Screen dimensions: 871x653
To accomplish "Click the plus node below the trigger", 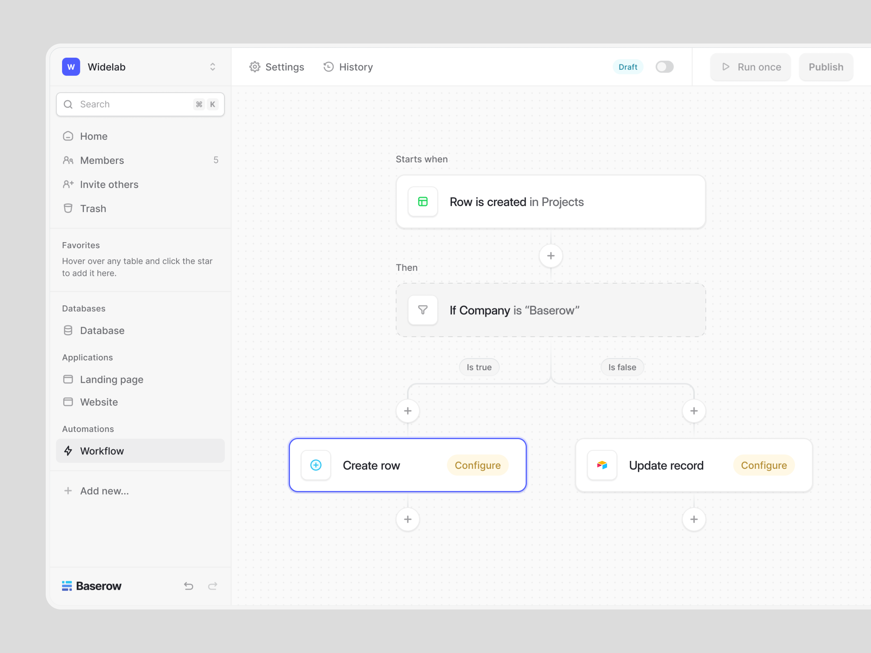I will 550,255.
